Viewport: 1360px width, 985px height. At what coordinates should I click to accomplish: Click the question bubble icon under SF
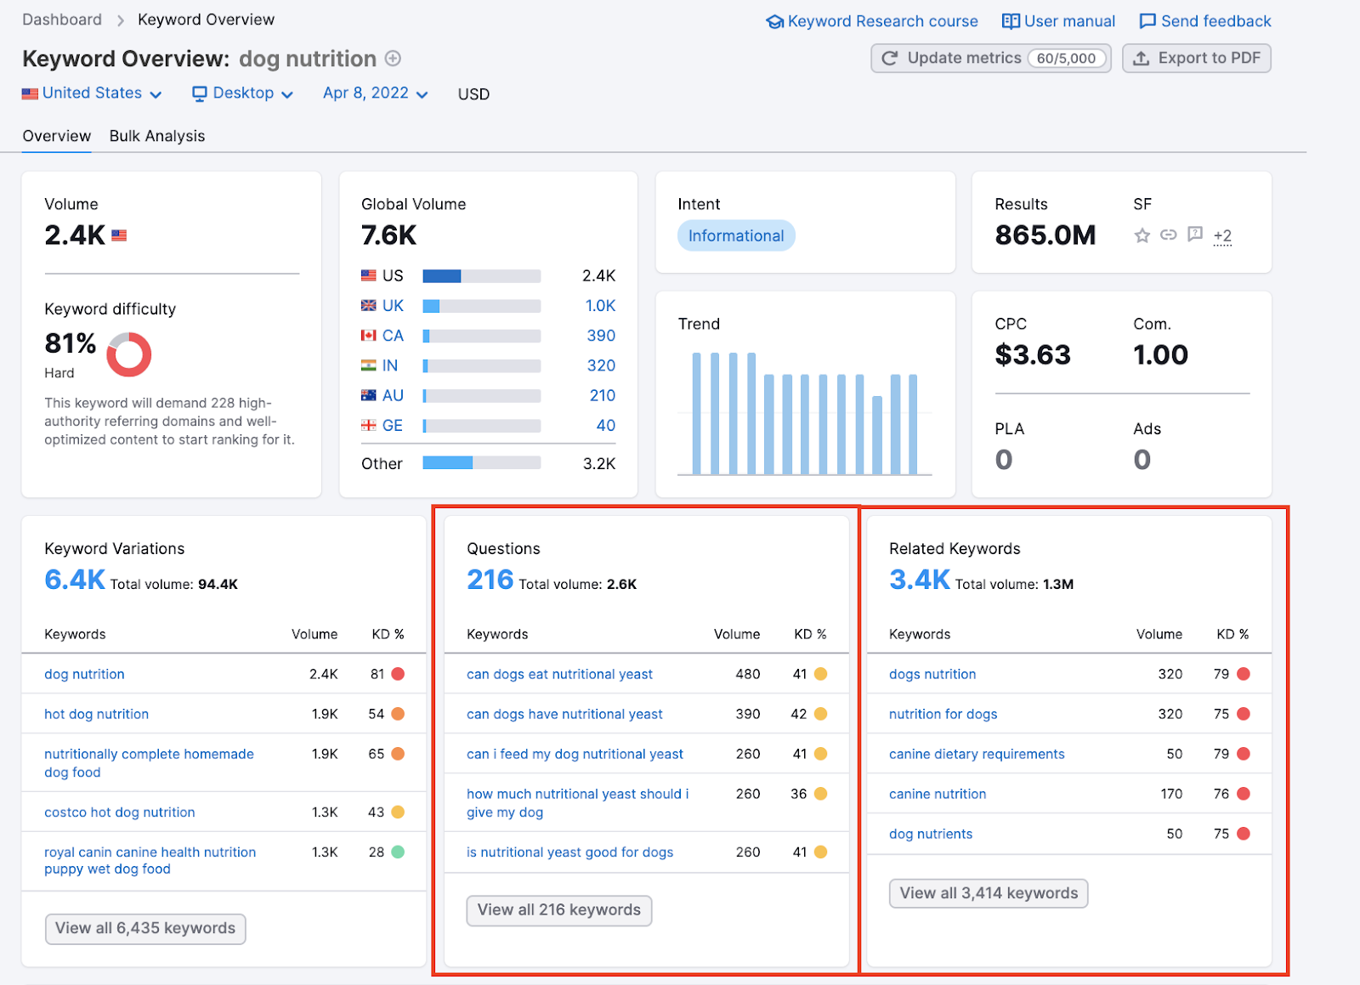[1195, 234]
